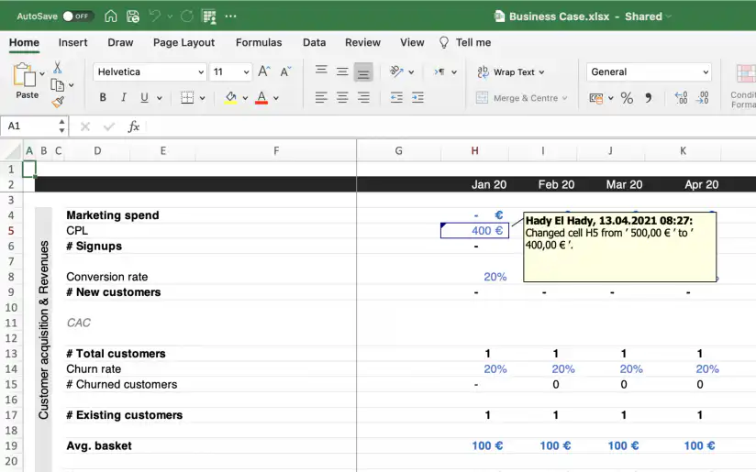Click the Decrease Indent icon

[x=396, y=98]
